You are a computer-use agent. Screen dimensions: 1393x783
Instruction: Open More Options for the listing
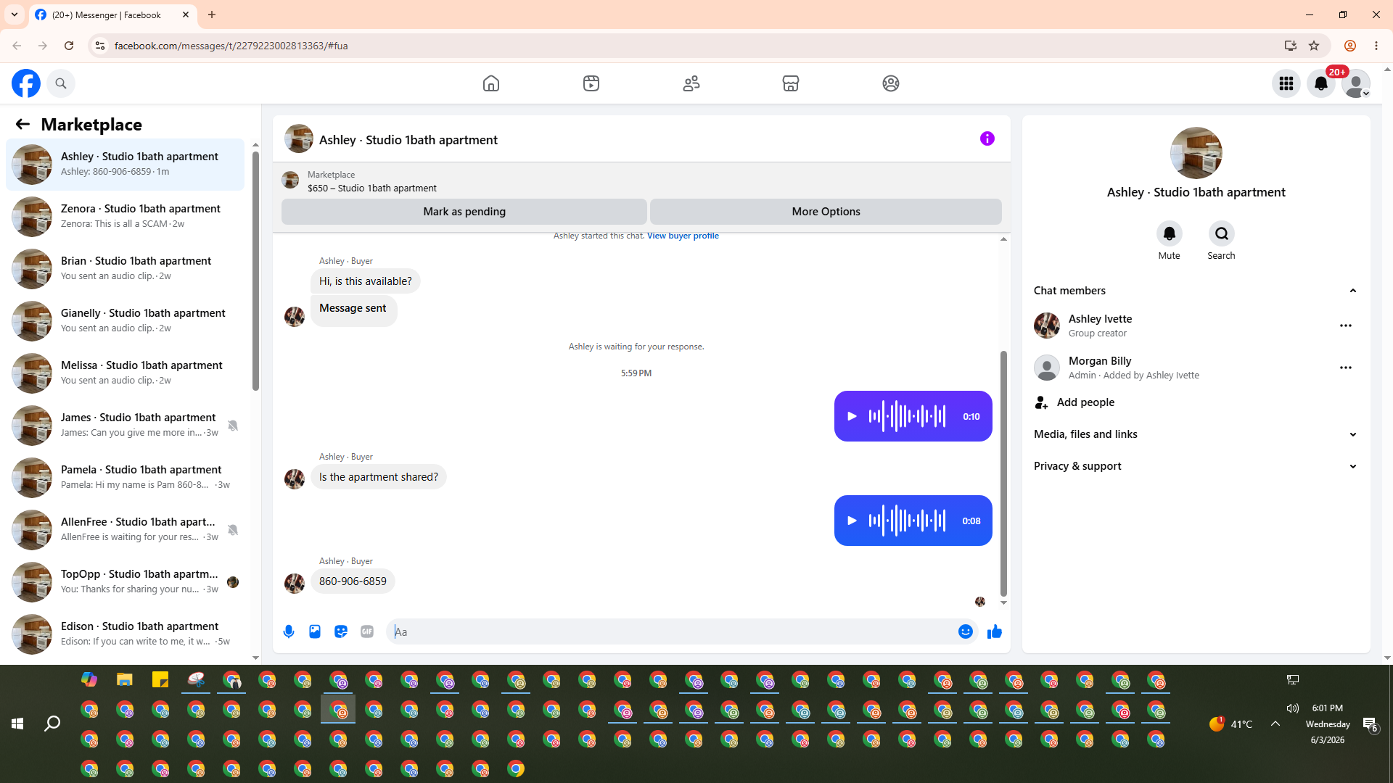826,212
